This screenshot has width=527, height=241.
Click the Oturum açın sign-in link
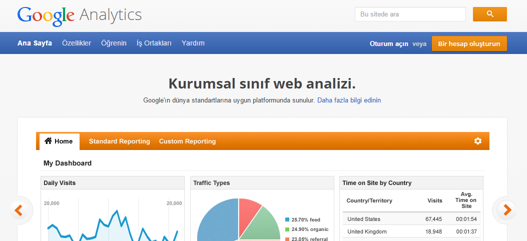[x=389, y=43]
